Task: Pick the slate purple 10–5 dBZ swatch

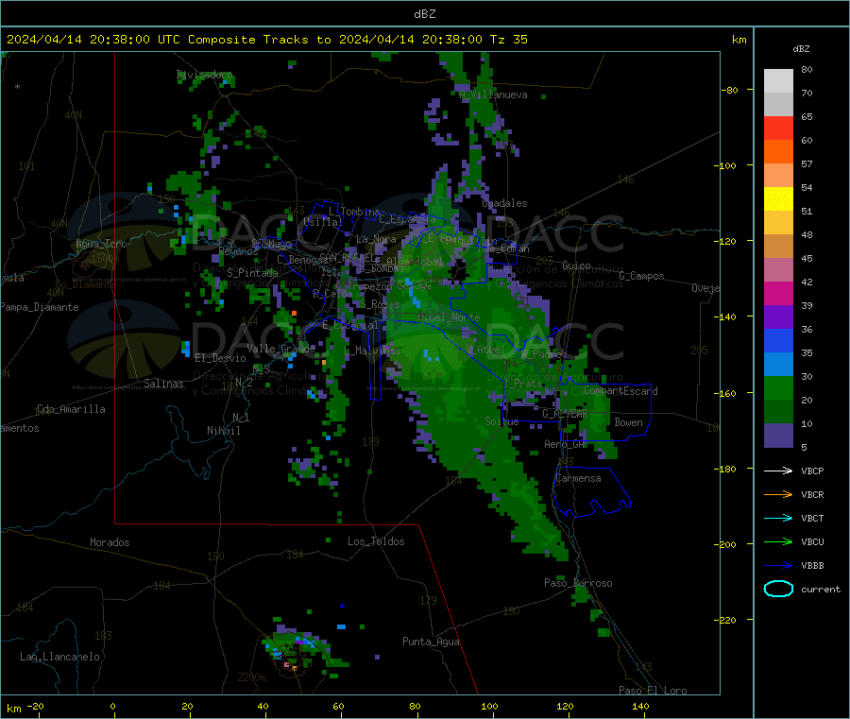Action: [778, 436]
